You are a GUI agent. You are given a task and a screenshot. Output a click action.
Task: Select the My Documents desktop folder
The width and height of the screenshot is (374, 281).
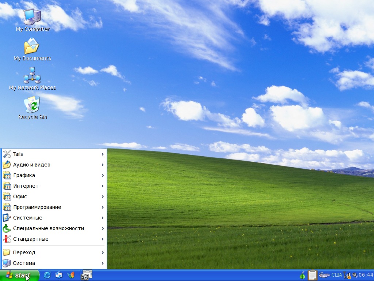(x=32, y=49)
